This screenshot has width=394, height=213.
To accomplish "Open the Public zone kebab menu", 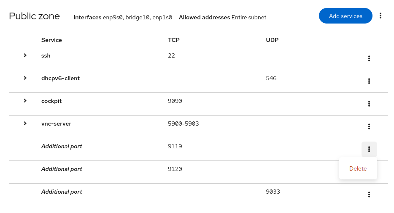I will pyautogui.click(x=381, y=16).
